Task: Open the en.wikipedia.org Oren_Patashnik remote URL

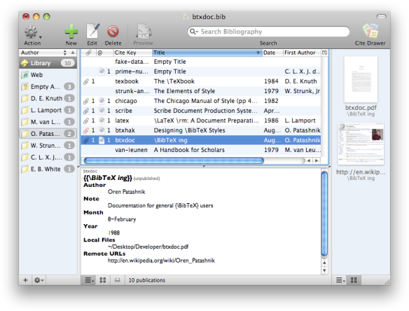Action: [x=161, y=261]
